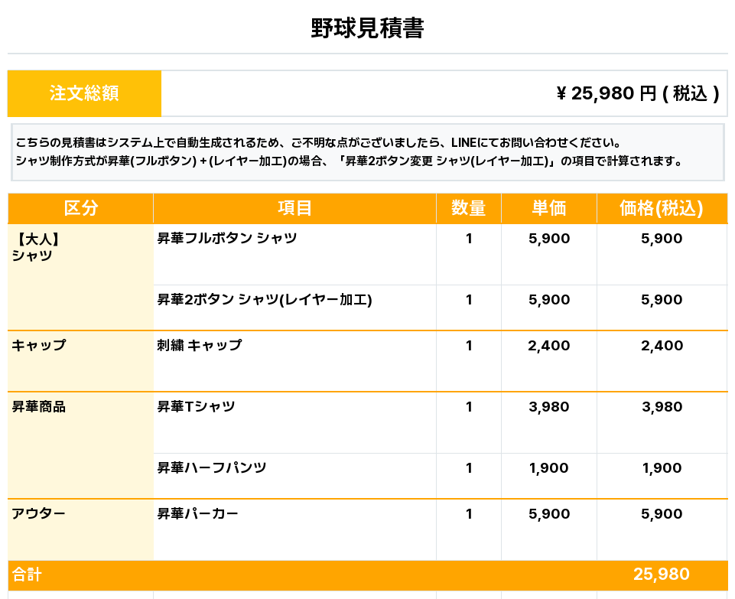735x599 pixels.
Task: Select the 注文総額 yellow label
Action: coord(84,93)
